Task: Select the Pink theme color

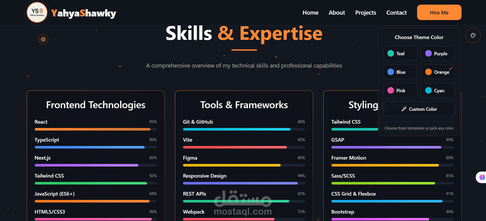Action: 400,90
